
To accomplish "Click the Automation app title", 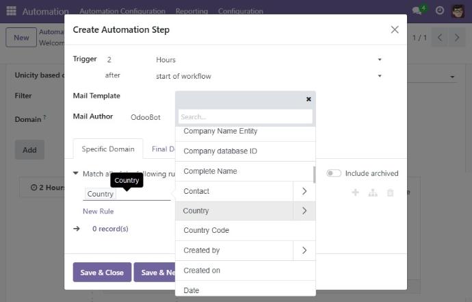I will click(45, 12).
